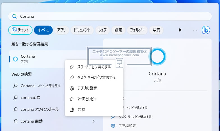Viewport: 220px width, 131px height.
Task: Click large Cortana logo in preview pane
Action: pos(157,57)
